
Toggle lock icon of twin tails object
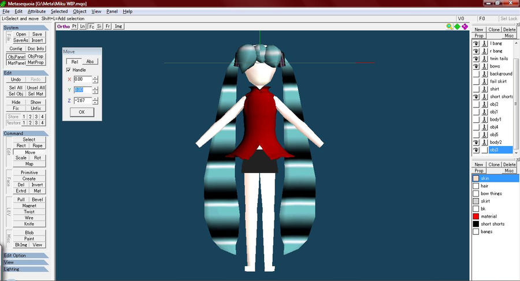pyautogui.click(x=485, y=59)
